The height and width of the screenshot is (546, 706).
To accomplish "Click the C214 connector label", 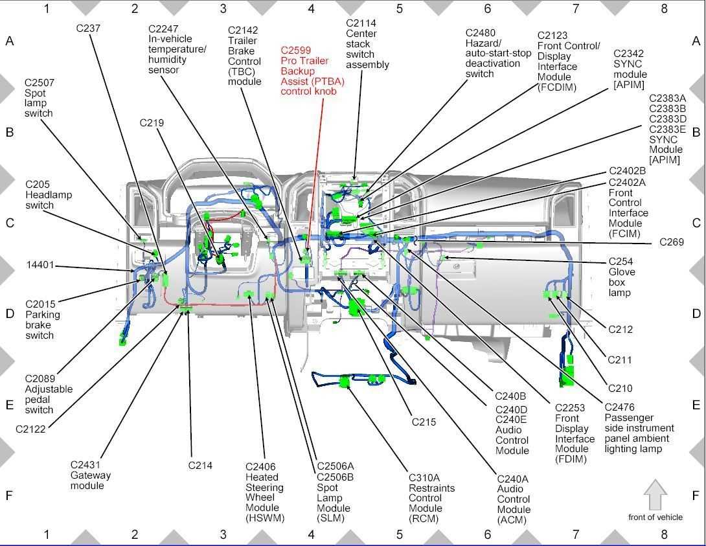I will [200, 466].
